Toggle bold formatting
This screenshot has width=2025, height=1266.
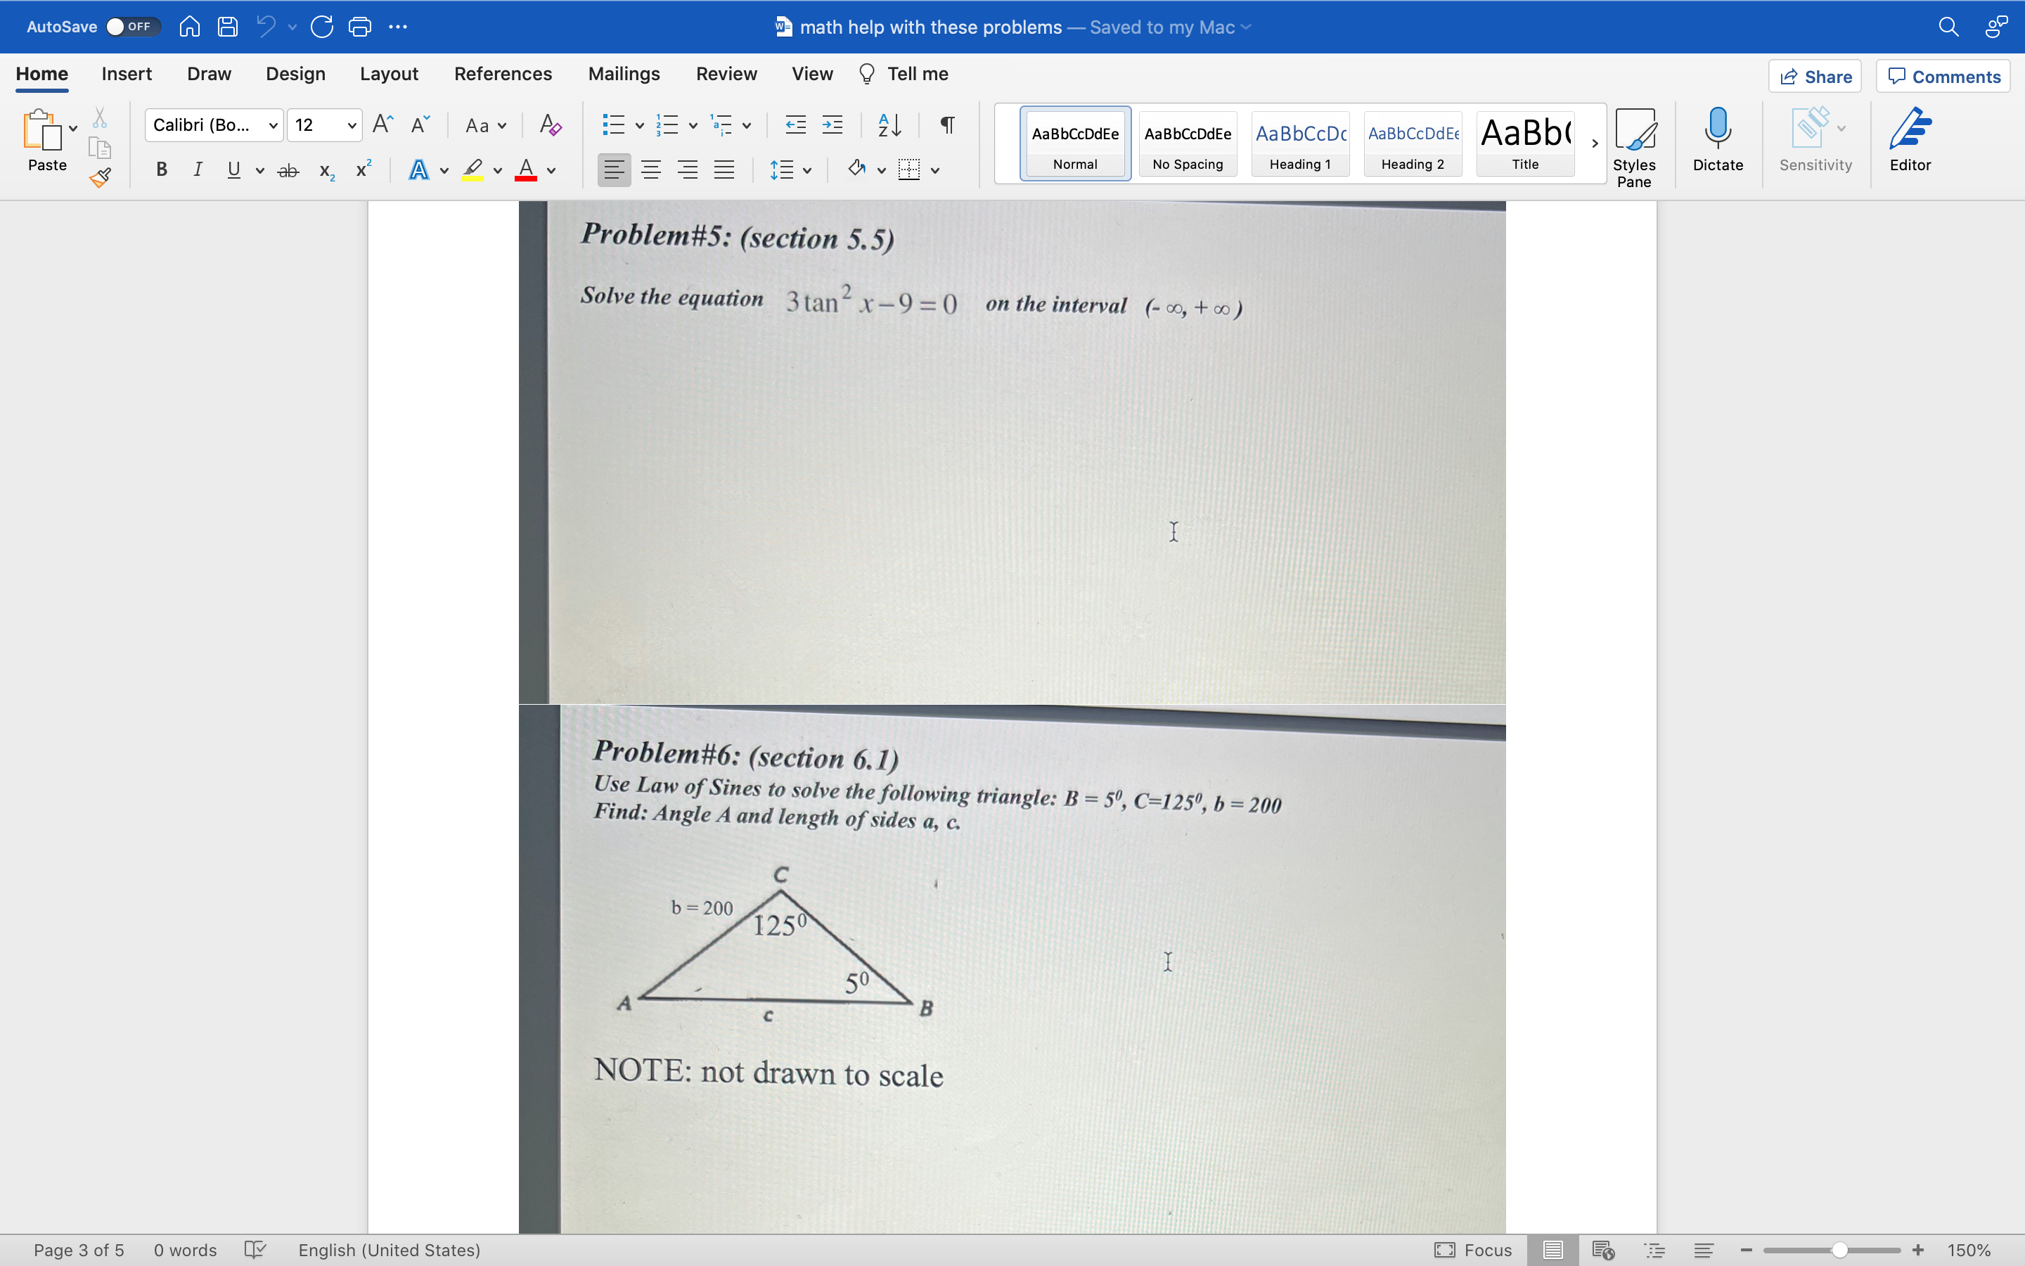point(160,169)
